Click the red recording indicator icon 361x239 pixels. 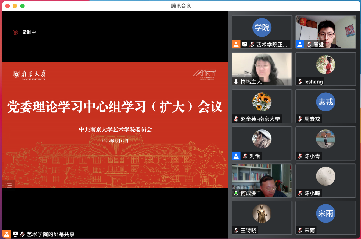pos(15,32)
